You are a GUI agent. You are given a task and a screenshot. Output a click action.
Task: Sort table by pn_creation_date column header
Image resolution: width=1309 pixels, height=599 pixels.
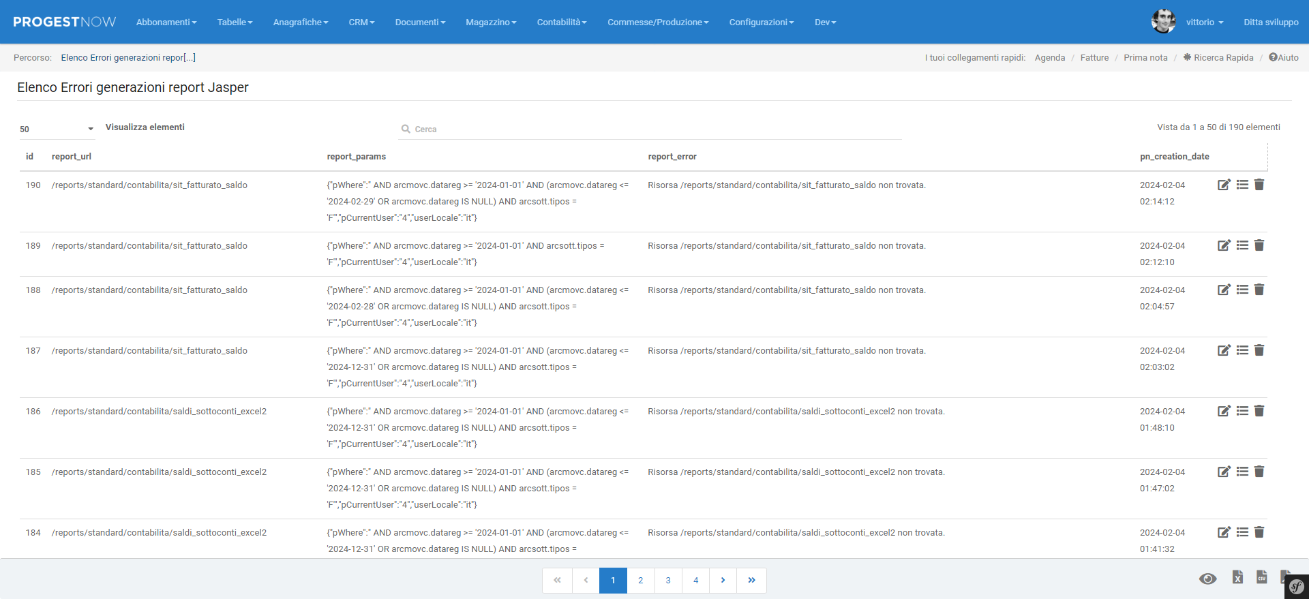click(1174, 157)
